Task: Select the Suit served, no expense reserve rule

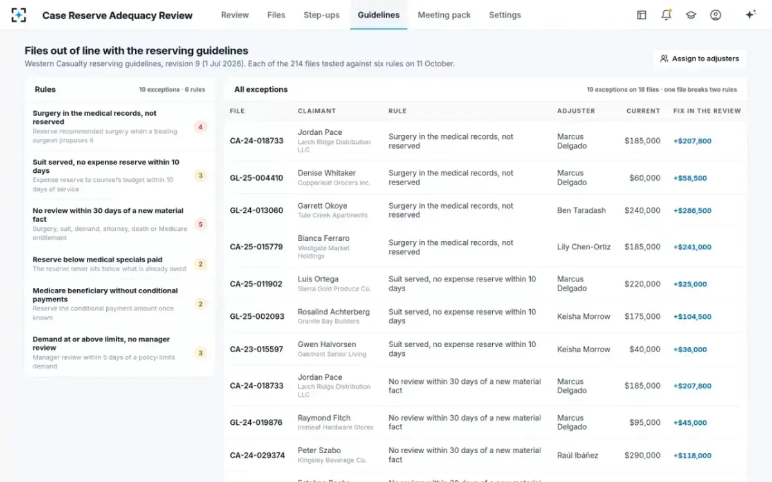Action: (x=120, y=175)
